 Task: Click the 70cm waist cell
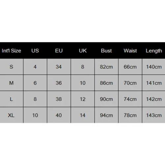[x=130, y=83]
